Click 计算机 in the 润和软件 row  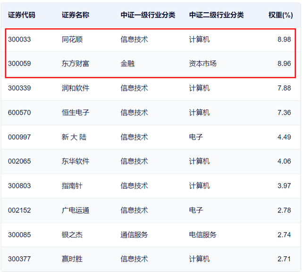[199, 88]
